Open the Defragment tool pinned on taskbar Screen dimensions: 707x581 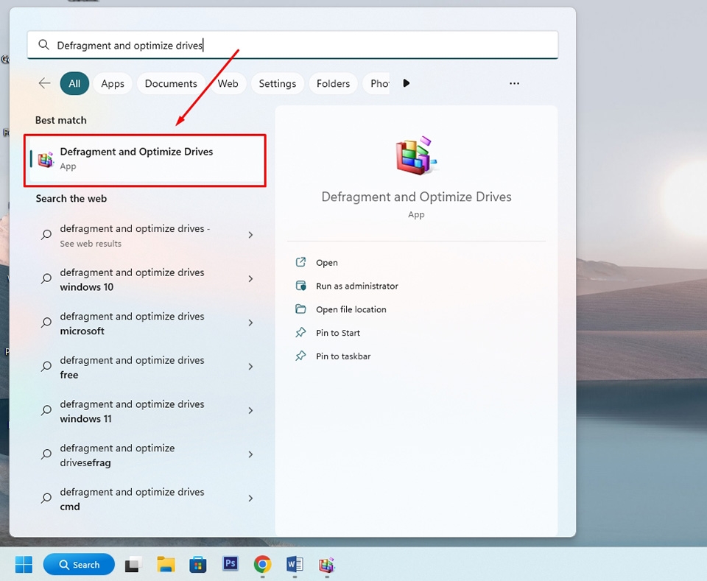[x=326, y=564]
